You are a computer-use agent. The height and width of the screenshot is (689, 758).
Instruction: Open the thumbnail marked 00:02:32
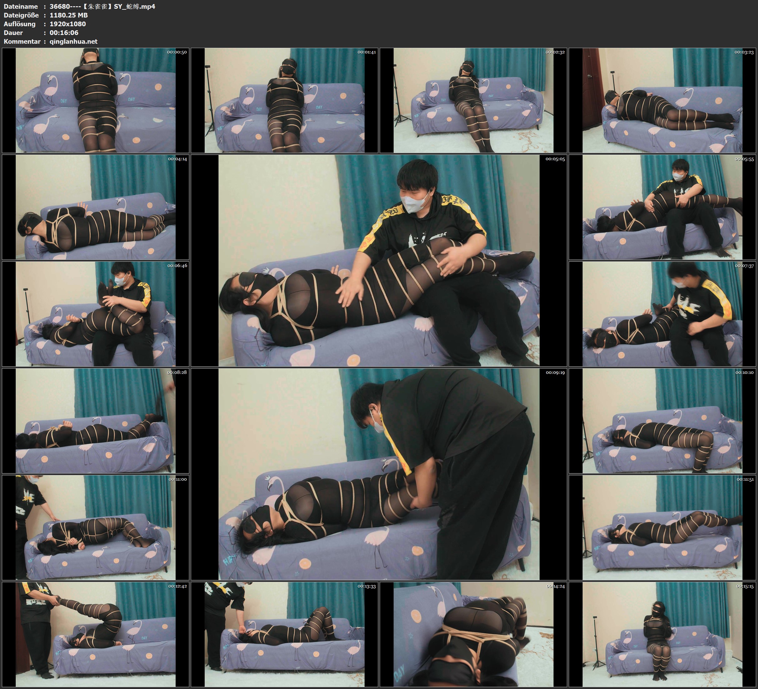pyautogui.click(x=473, y=100)
